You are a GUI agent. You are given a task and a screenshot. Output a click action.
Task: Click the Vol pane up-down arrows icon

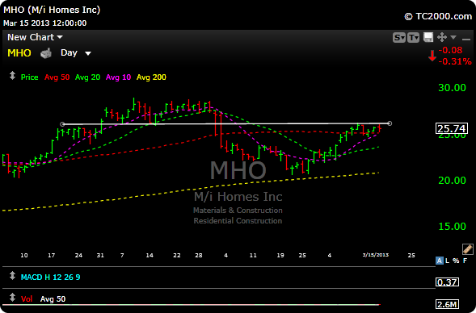click(x=12, y=298)
